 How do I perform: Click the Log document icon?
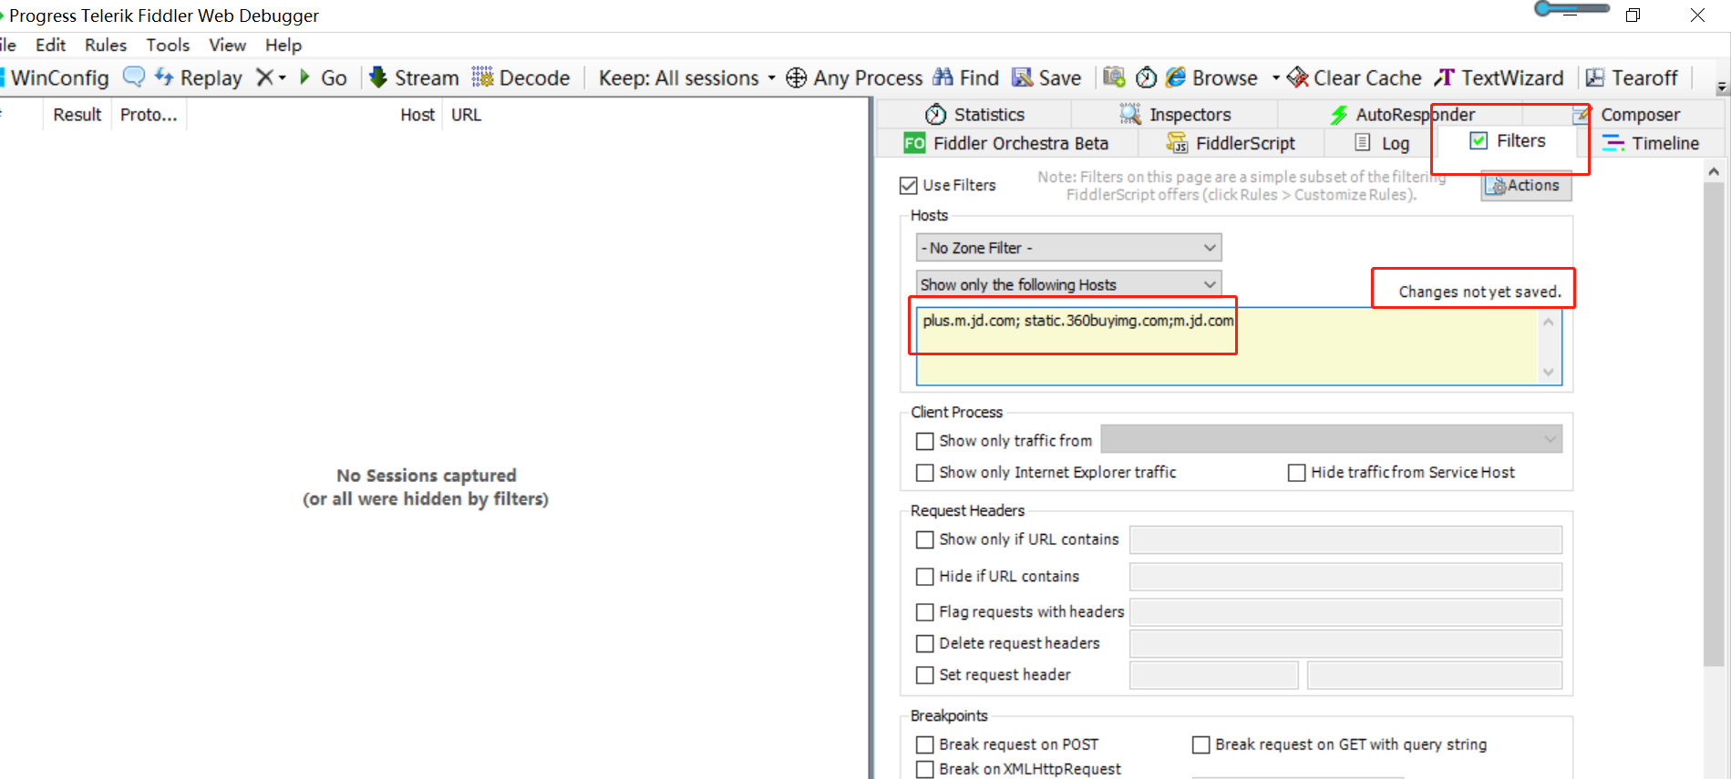coord(1363,142)
